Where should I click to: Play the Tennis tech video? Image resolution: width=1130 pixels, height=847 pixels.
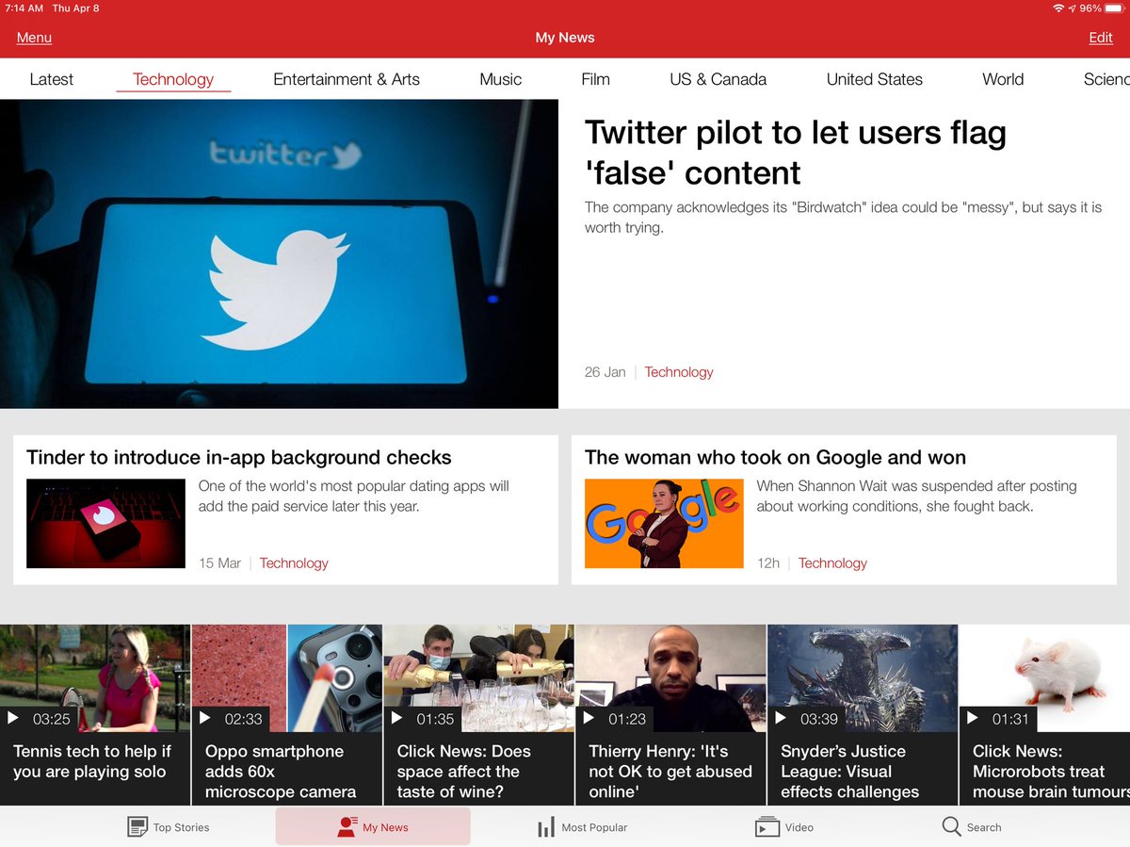click(x=13, y=719)
